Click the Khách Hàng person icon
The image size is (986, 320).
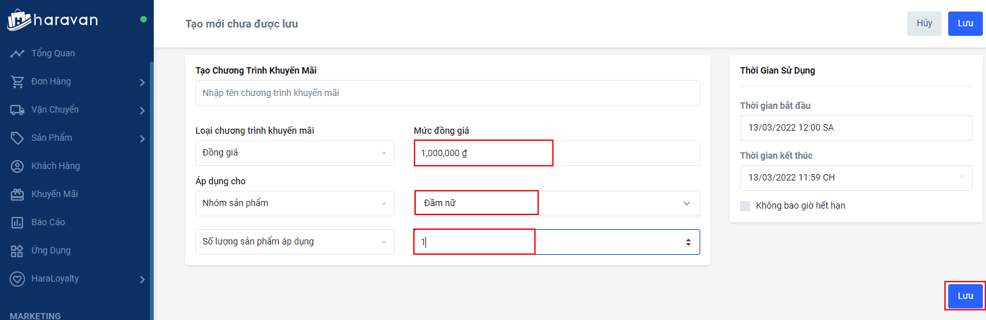pyautogui.click(x=17, y=166)
